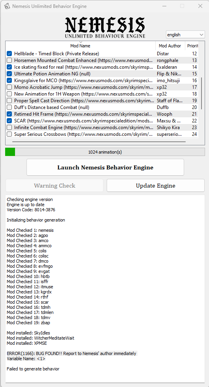
Task: Click the mod list horizontal scrollbar
Action: click(99, 142)
